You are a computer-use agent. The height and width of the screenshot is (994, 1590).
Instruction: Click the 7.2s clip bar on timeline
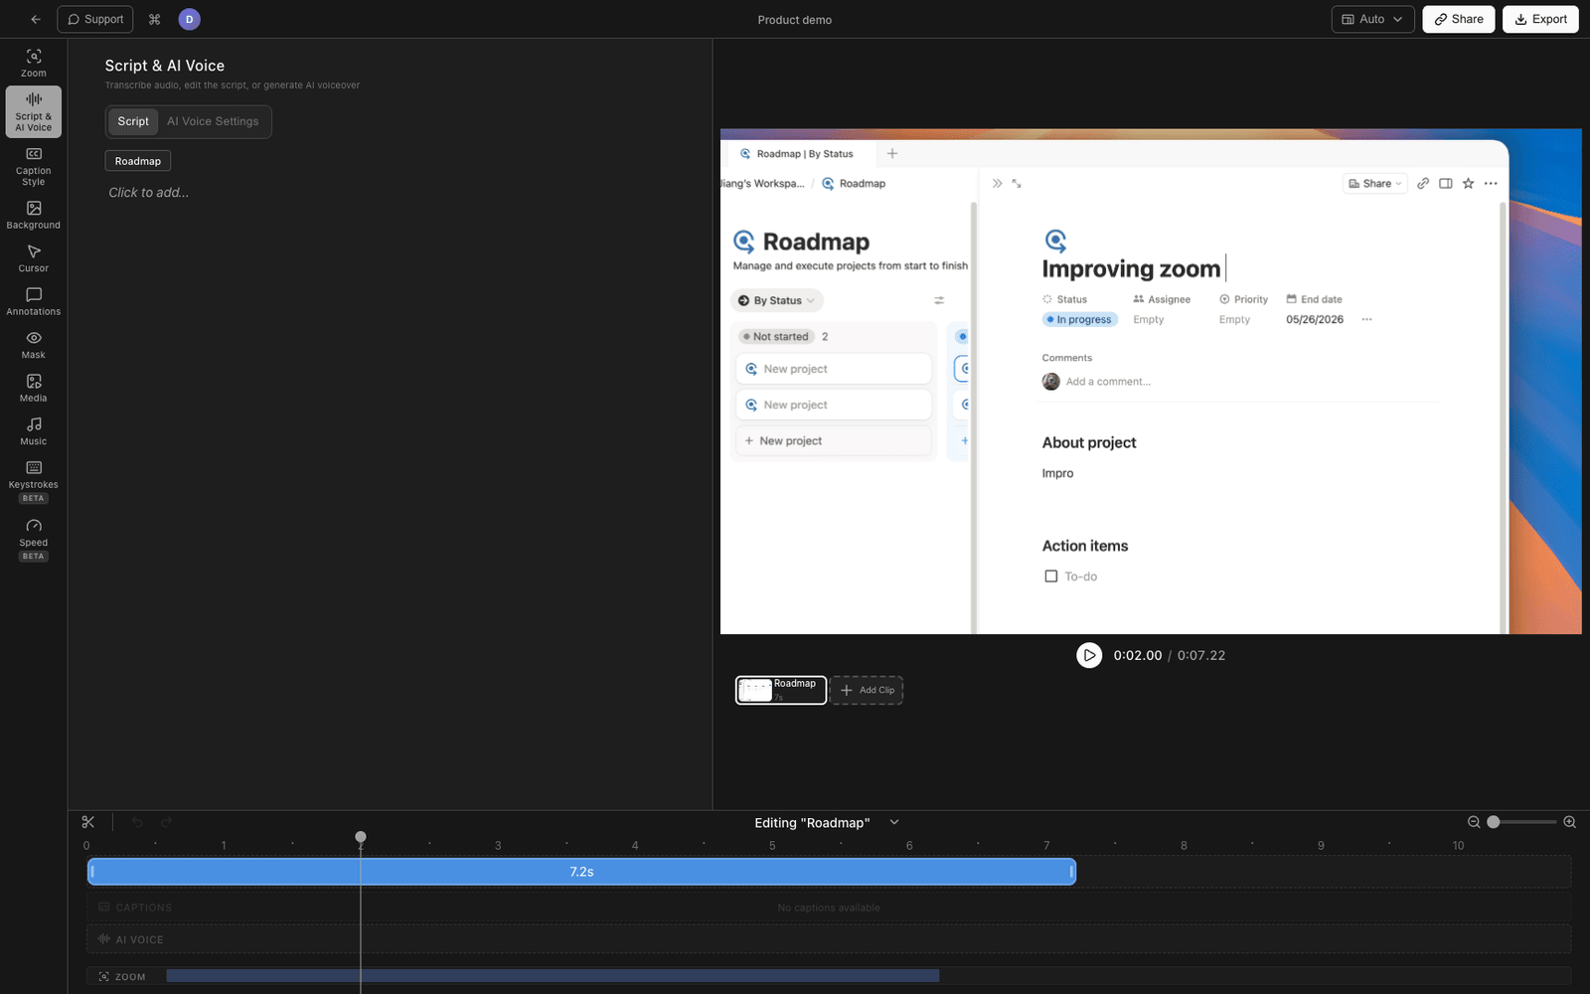click(x=581, y=872)
